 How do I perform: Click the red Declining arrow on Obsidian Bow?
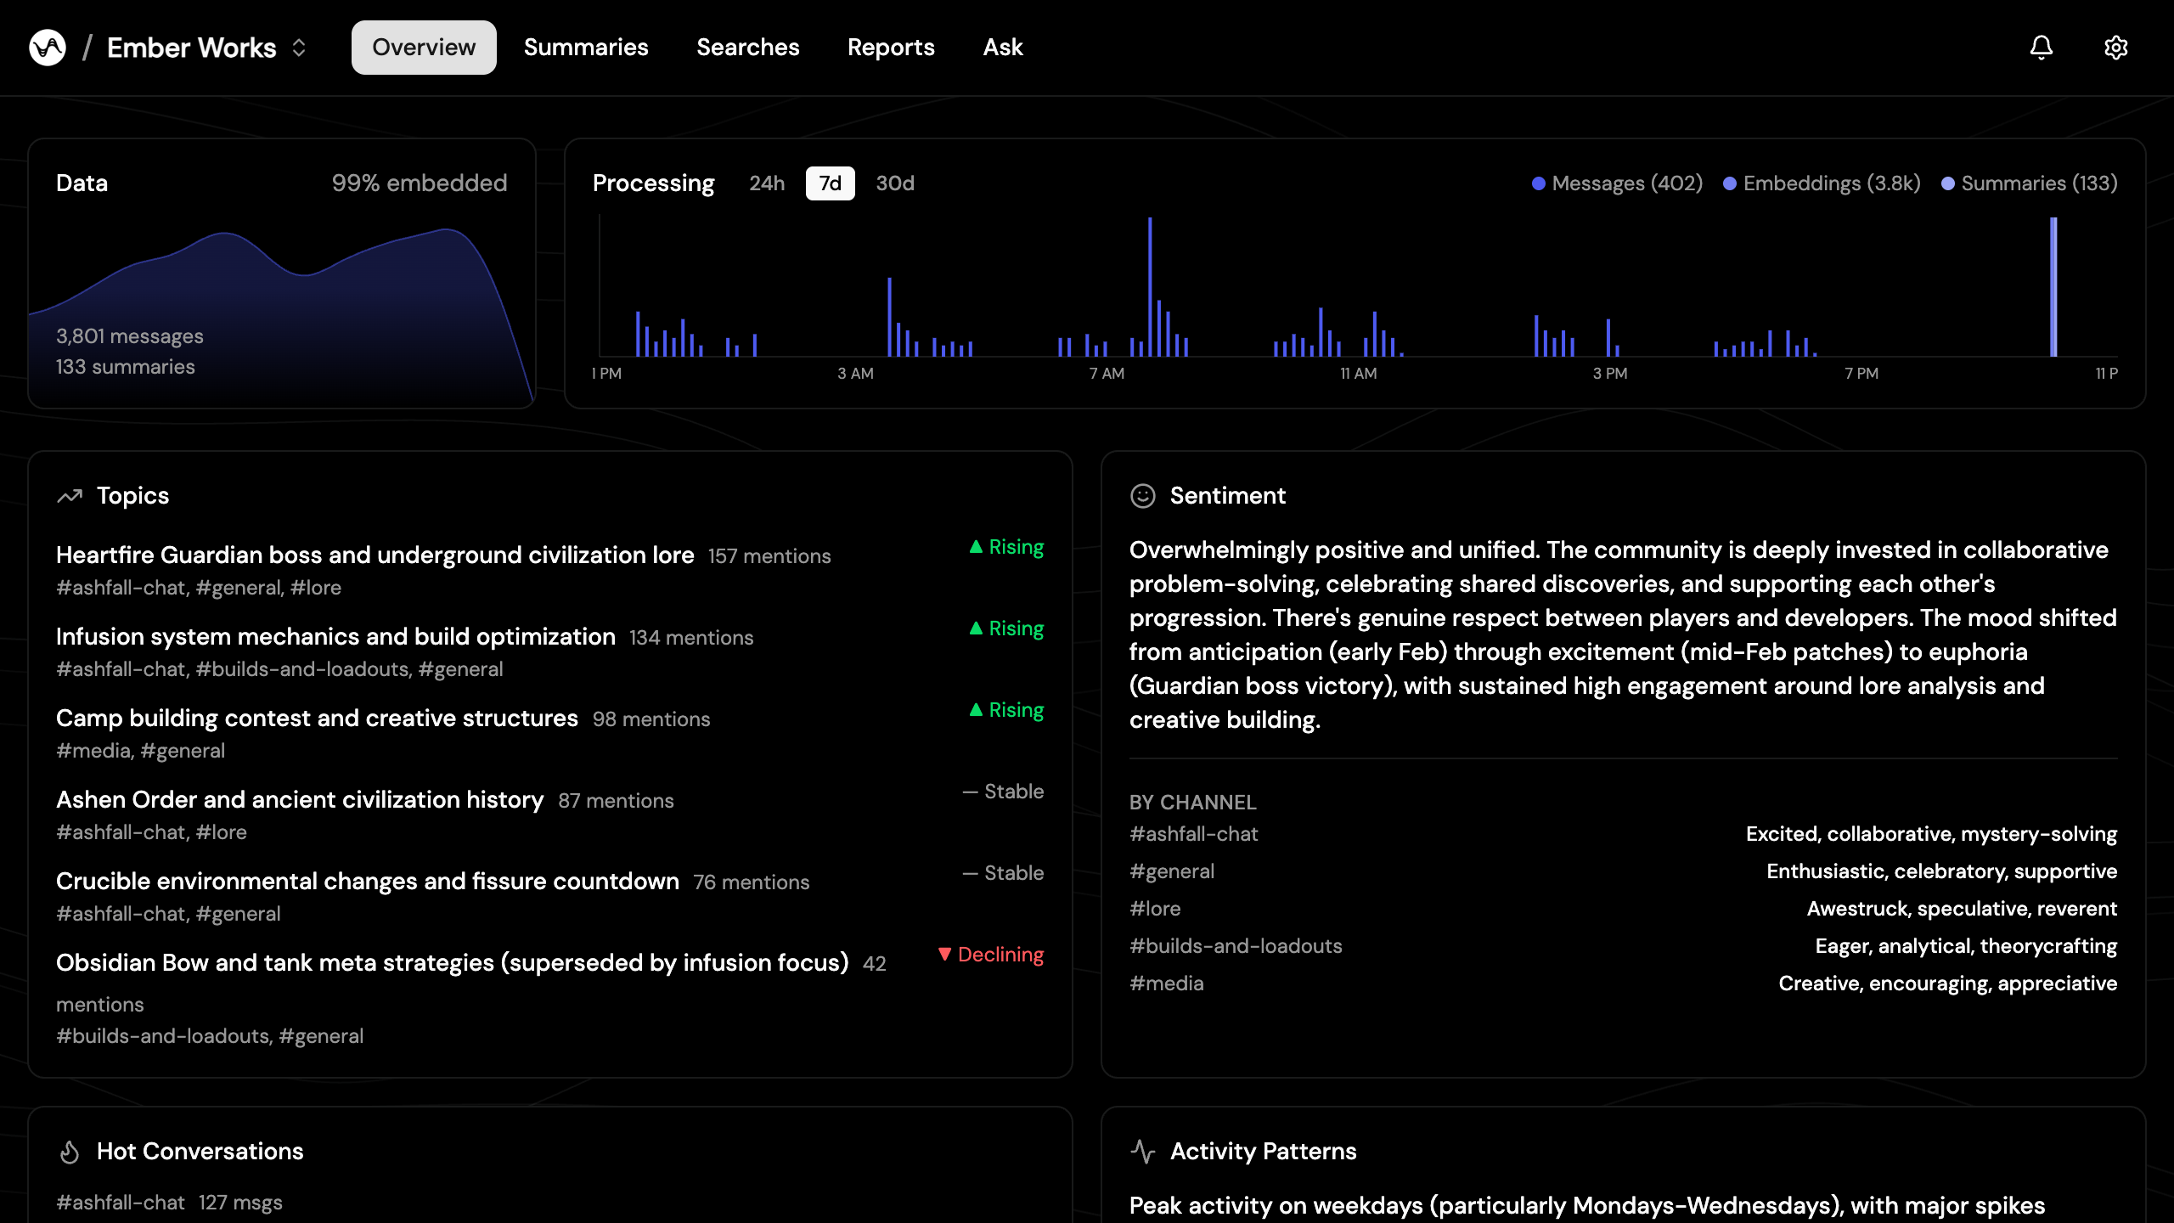[x=944, y=955]
